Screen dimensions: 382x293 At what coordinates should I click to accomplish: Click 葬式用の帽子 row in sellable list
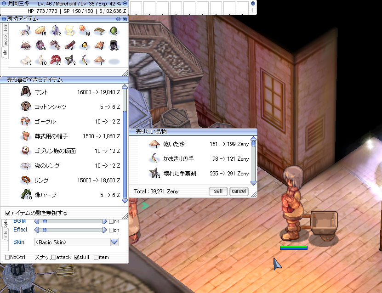click(70, 136)
